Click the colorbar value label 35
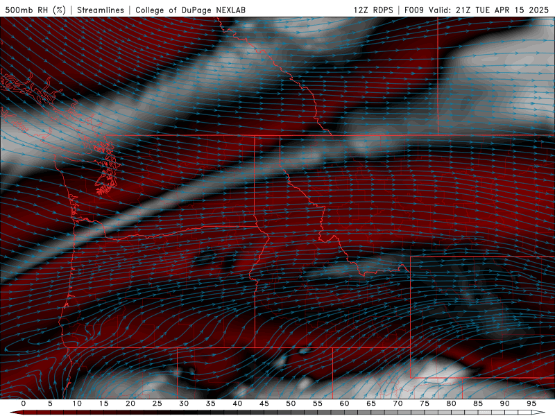The image size is (555, 416). [211, 404]
